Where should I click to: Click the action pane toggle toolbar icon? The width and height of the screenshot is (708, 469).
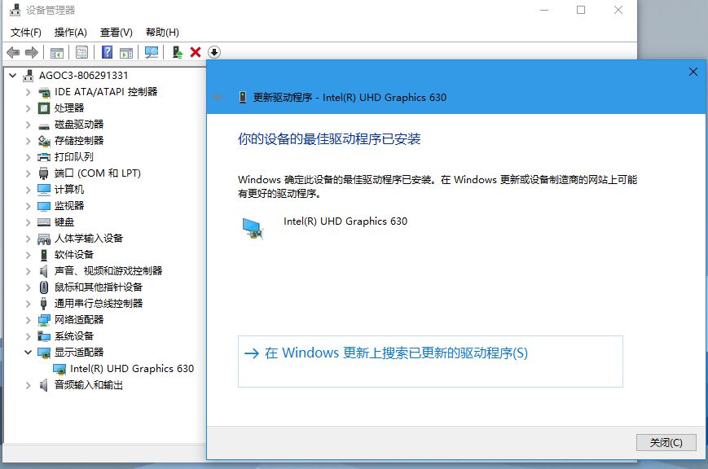tap(126, 53)
